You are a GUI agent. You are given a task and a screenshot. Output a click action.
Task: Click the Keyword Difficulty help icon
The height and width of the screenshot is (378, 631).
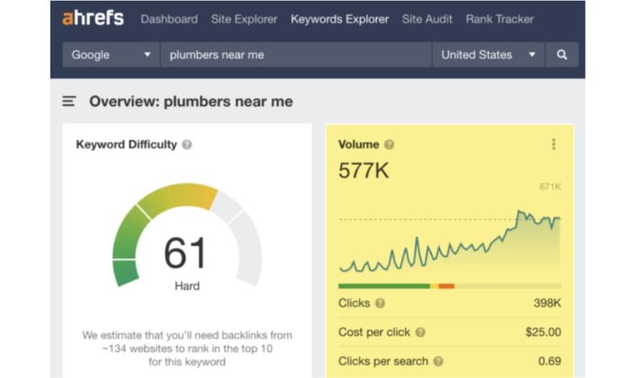click(187, 144)
